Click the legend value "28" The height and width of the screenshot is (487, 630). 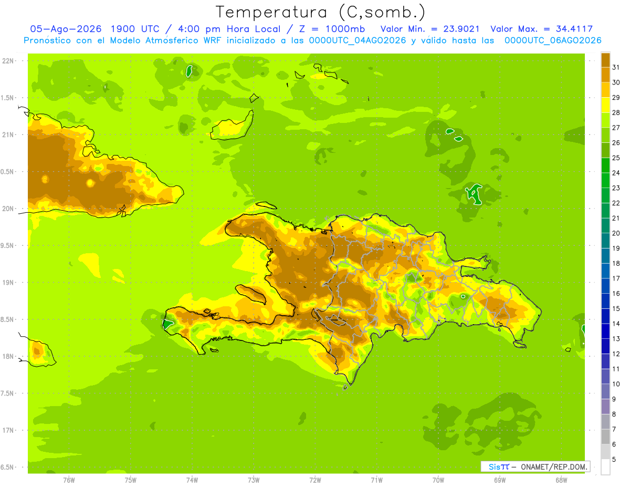tap(616, 112)
